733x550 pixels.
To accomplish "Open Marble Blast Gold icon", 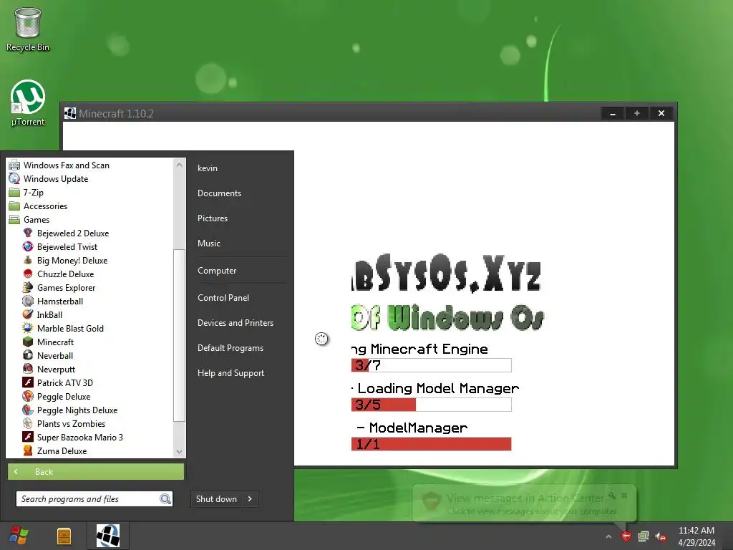I will 28,328.
